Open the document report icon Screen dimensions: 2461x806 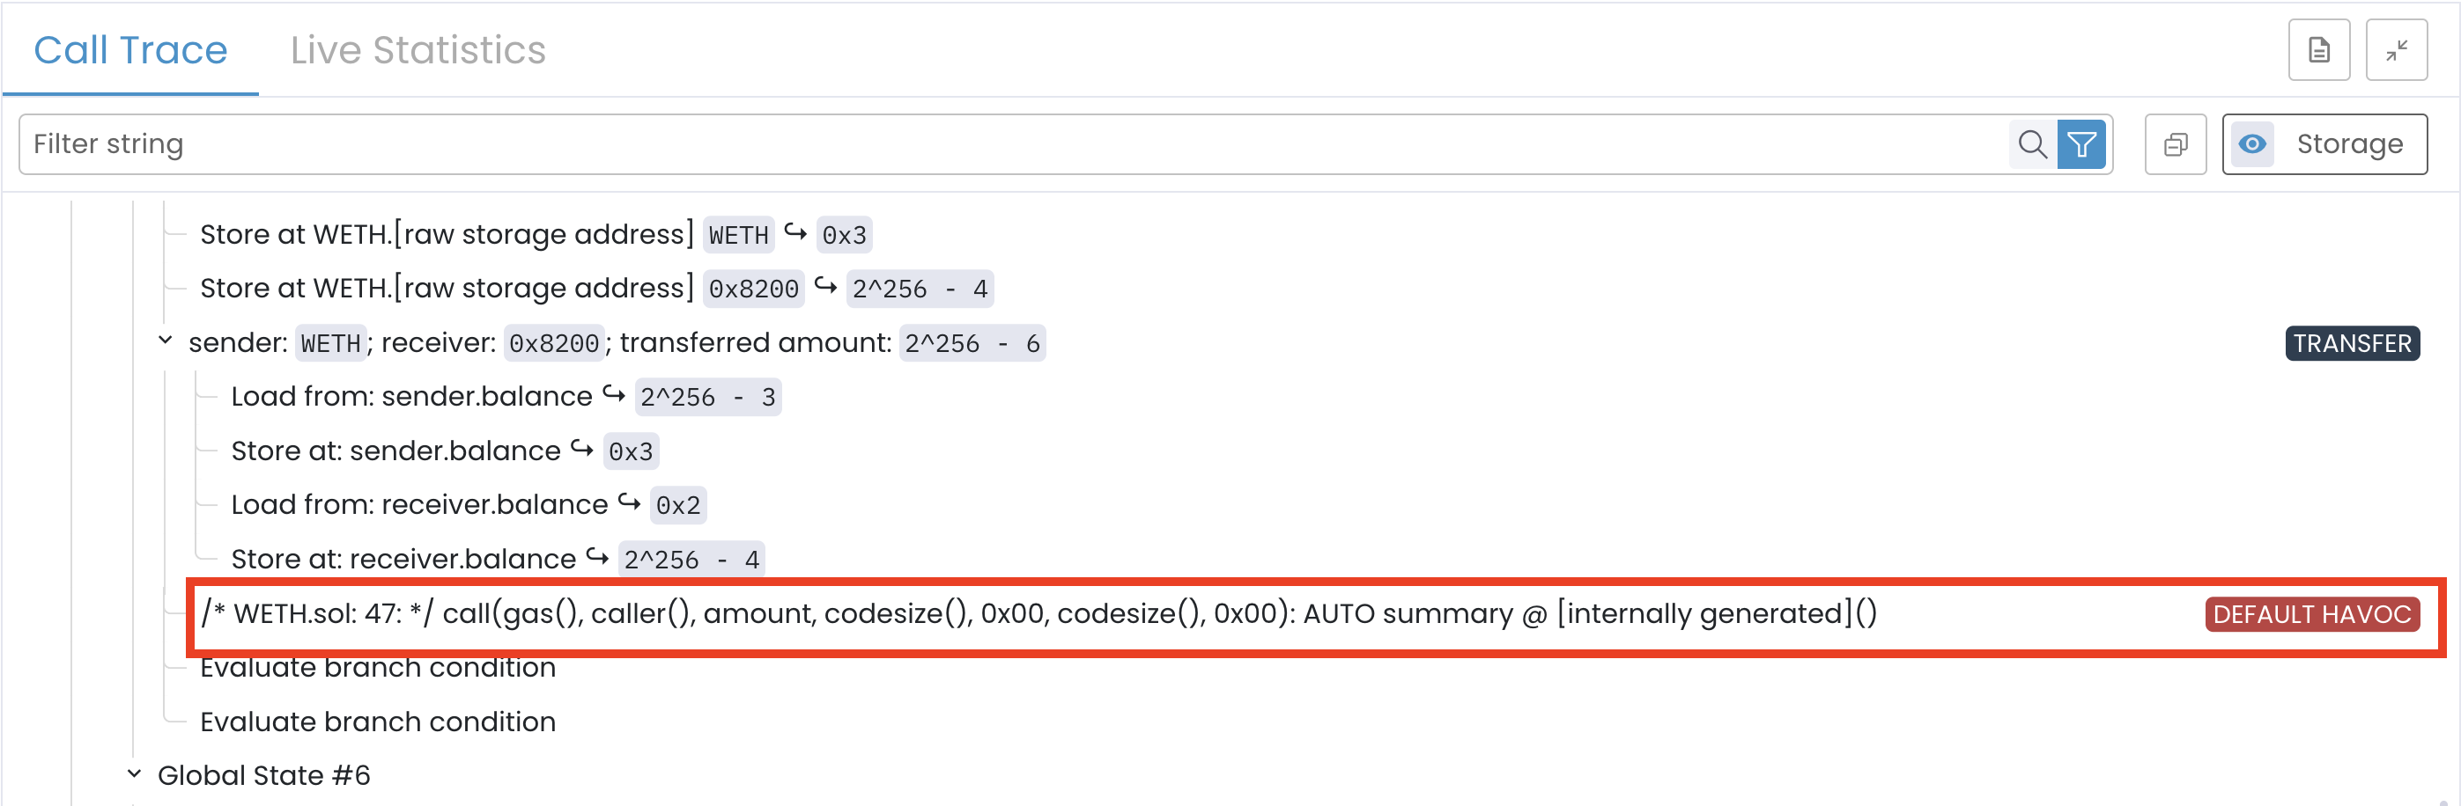click(x=2318, y=50)
